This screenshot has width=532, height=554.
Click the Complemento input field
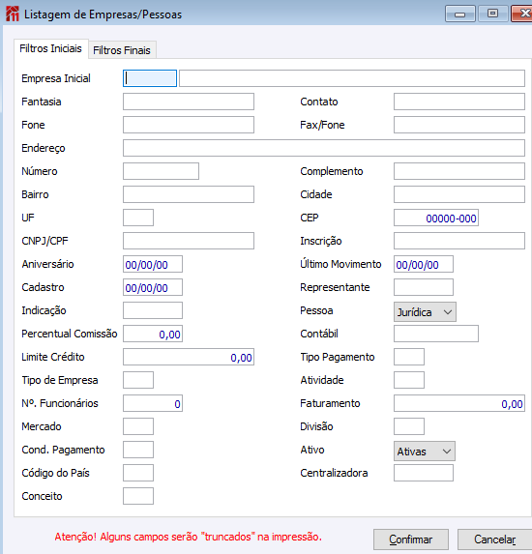point(459,171)
